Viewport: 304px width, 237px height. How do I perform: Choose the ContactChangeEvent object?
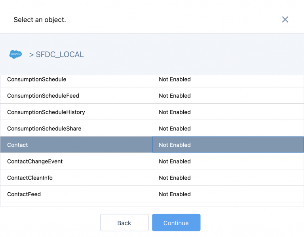click(x=35, y=161)
